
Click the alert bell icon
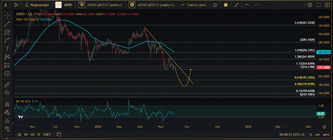226,5
